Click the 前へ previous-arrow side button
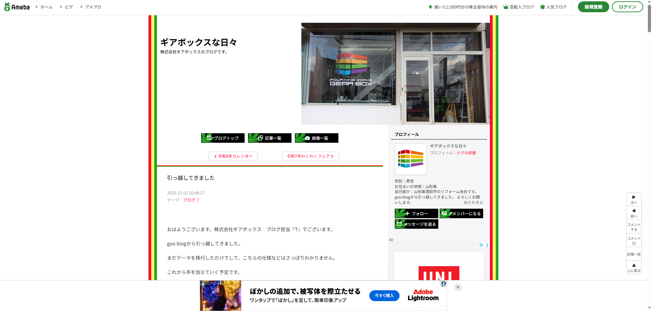Image resolution: width=652 pixels, height=311 pixels. [x=634, y=213]
